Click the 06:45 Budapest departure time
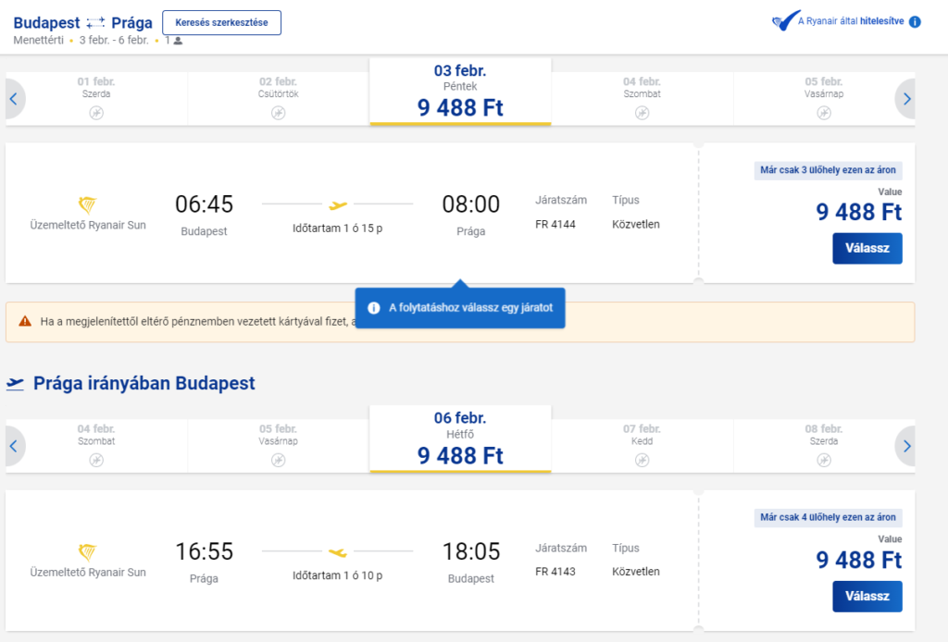Screen dimensions: 948x642 click(204, 204)
